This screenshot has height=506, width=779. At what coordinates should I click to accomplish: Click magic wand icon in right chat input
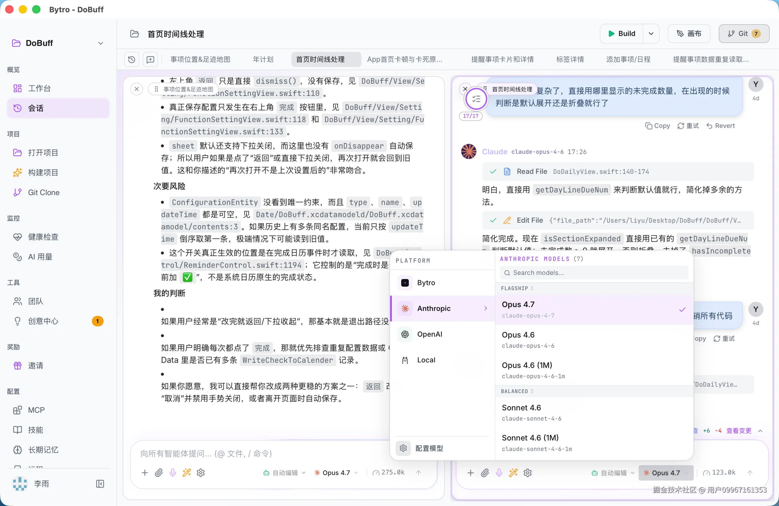point(513,473)
